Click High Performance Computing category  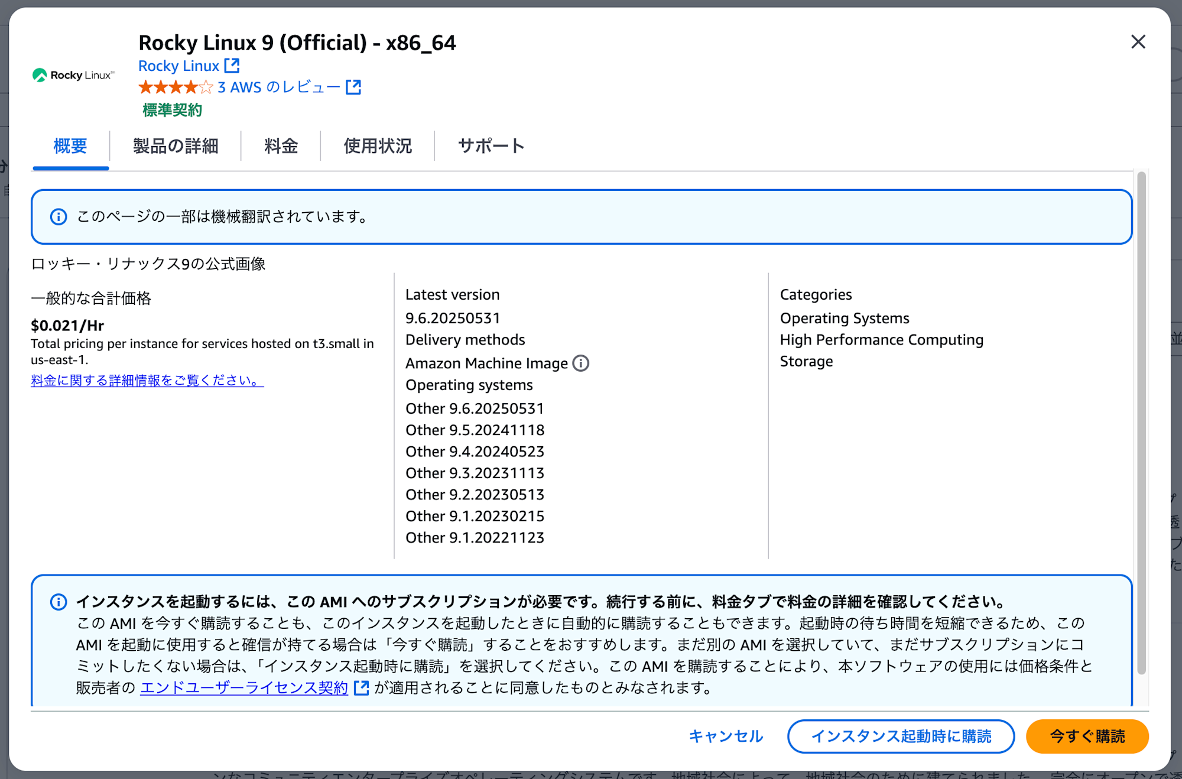pos(882,340)
